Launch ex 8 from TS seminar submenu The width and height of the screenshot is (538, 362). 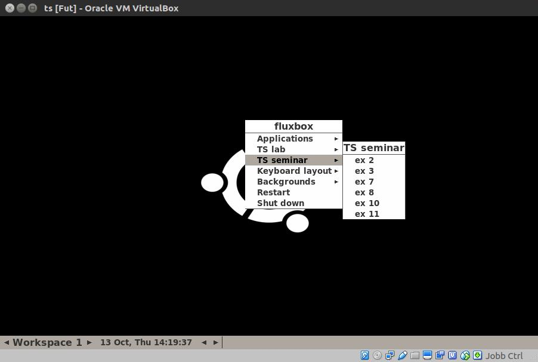[373, 192]
